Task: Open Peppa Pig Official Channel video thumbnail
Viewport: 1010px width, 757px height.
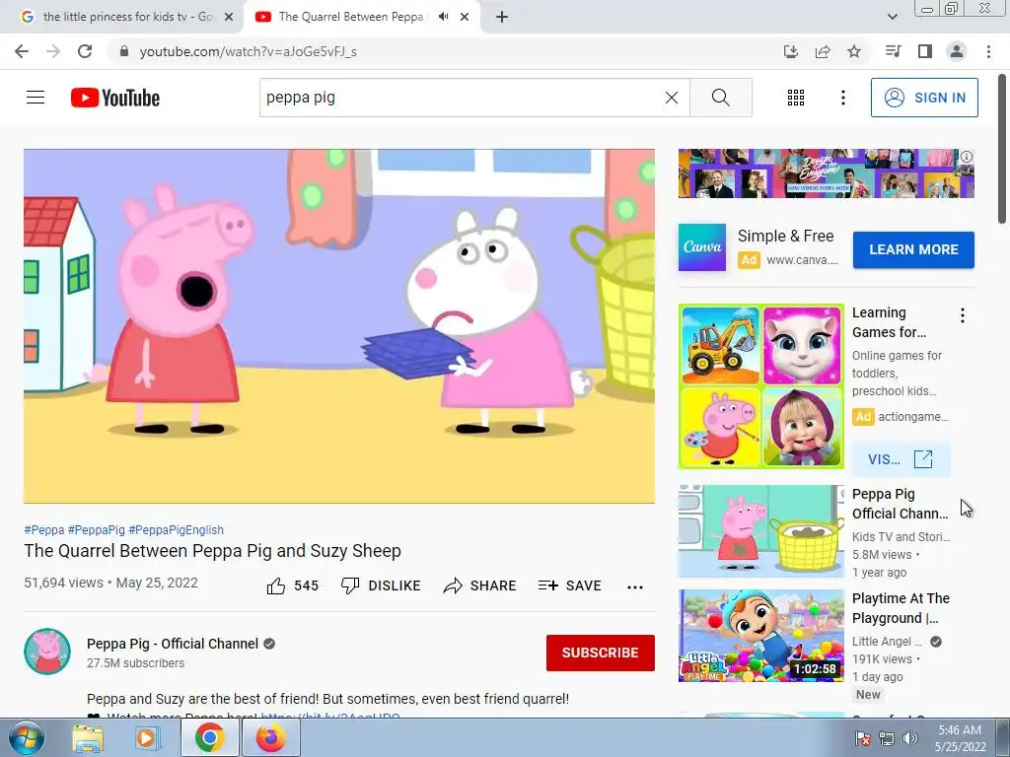Action: [760, 531]
